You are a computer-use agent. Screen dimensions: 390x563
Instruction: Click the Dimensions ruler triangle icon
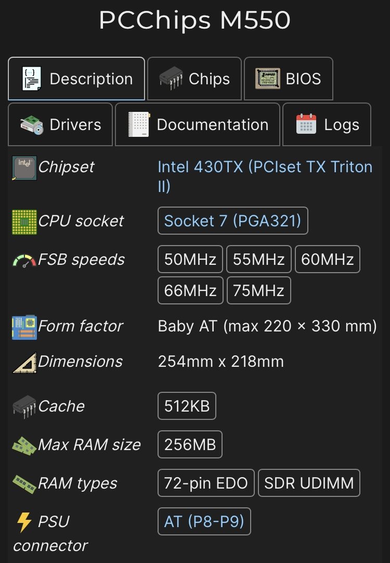[x=24, y=362]
